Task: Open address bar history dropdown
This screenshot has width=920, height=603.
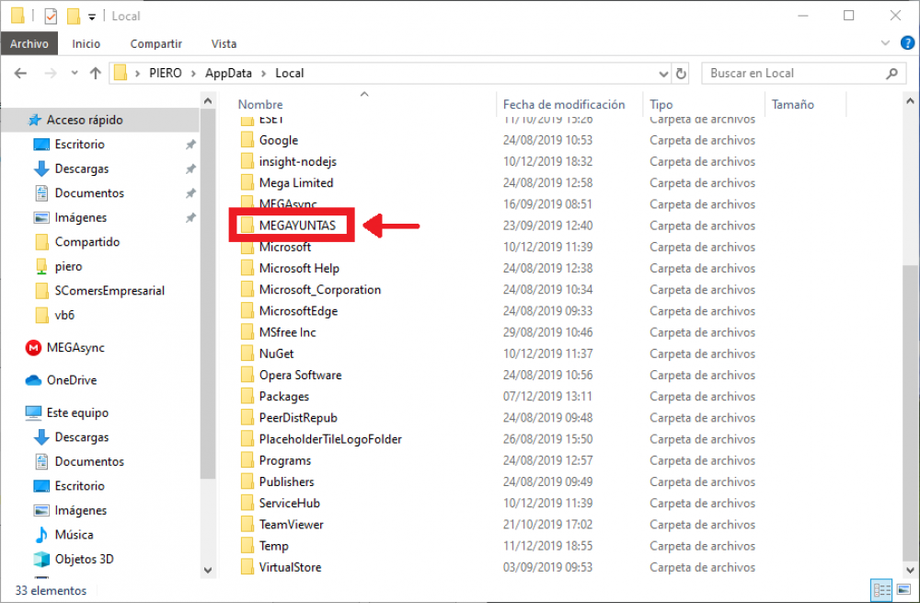Action: click(663, 74)
